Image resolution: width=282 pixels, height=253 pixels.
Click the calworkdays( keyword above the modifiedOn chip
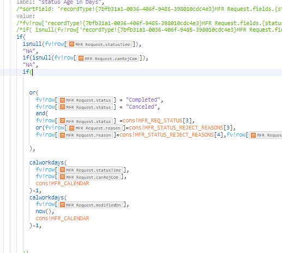(48, 197)
